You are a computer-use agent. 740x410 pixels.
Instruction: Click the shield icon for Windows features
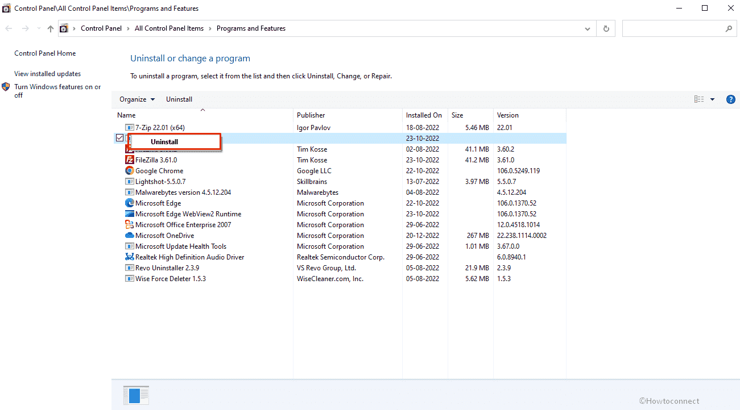coord(6,87)
